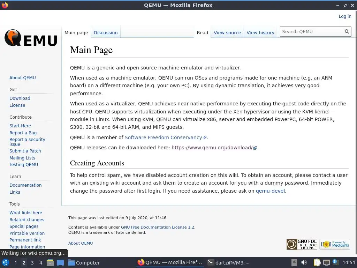Open Page information link

27,247
